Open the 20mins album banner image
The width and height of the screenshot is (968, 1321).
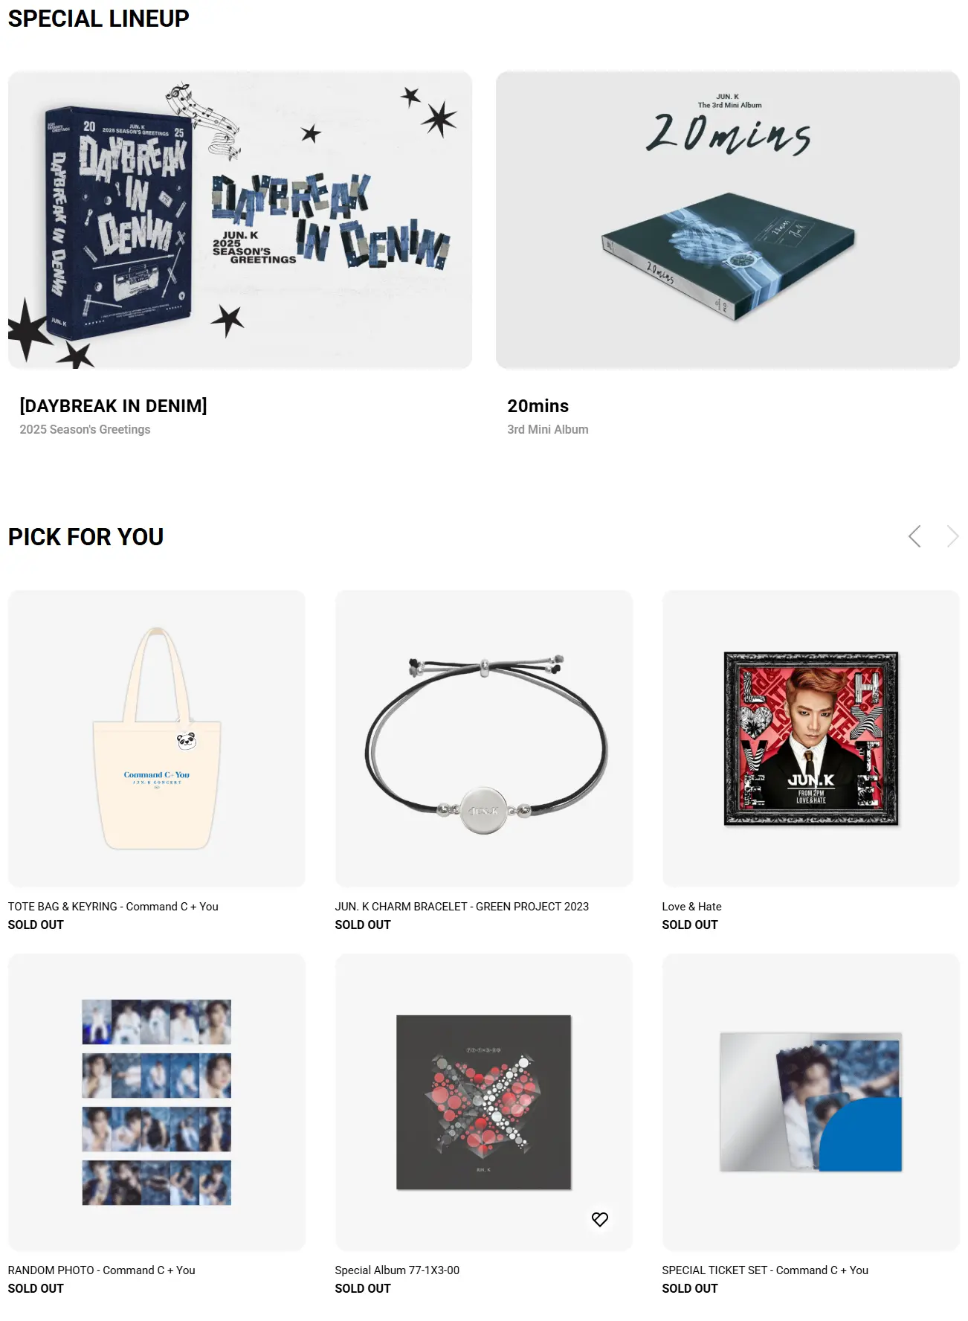pyautogui.click(x=728, y=220)
